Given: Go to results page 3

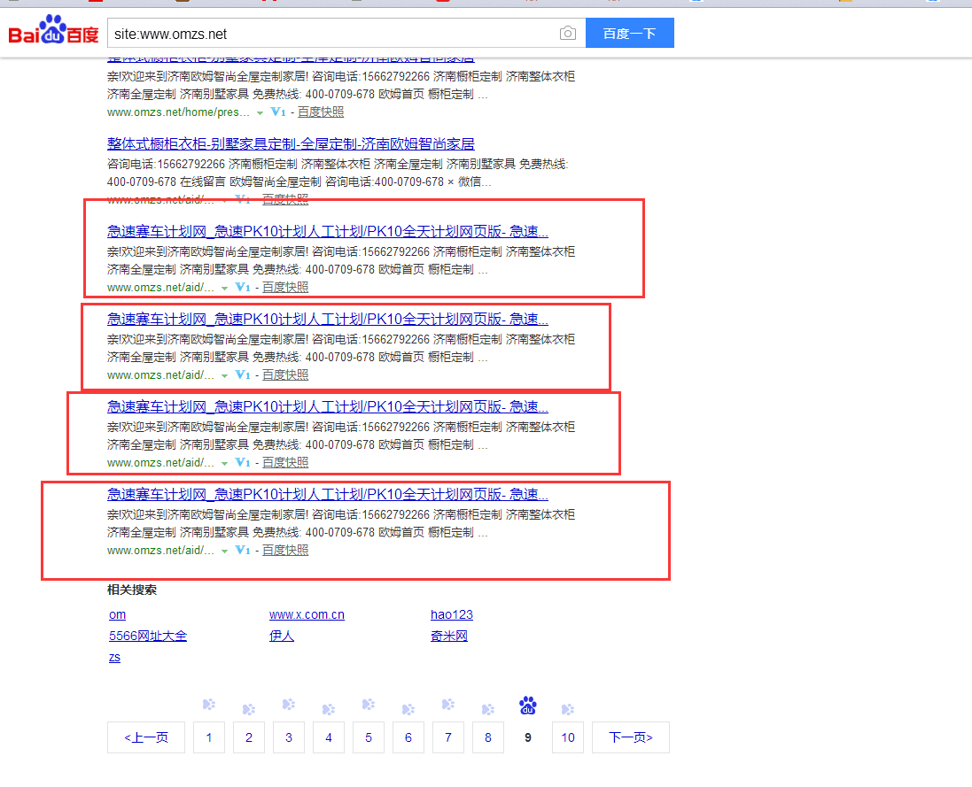Looking at the screenshot, I should 289,737.
